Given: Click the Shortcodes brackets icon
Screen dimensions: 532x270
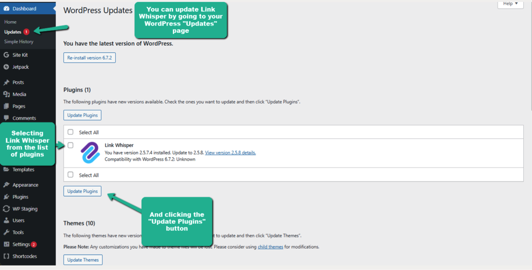Looking at the screenshot, I should [6, 256].
